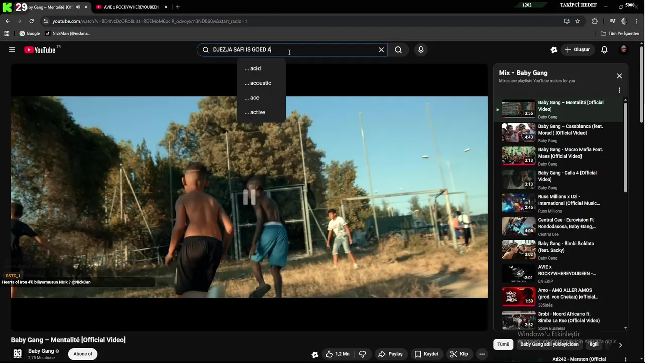Open the browser extensions puzzle icon
The height and width of the screenshot is (363, 645).
click(x=595, y=21)
